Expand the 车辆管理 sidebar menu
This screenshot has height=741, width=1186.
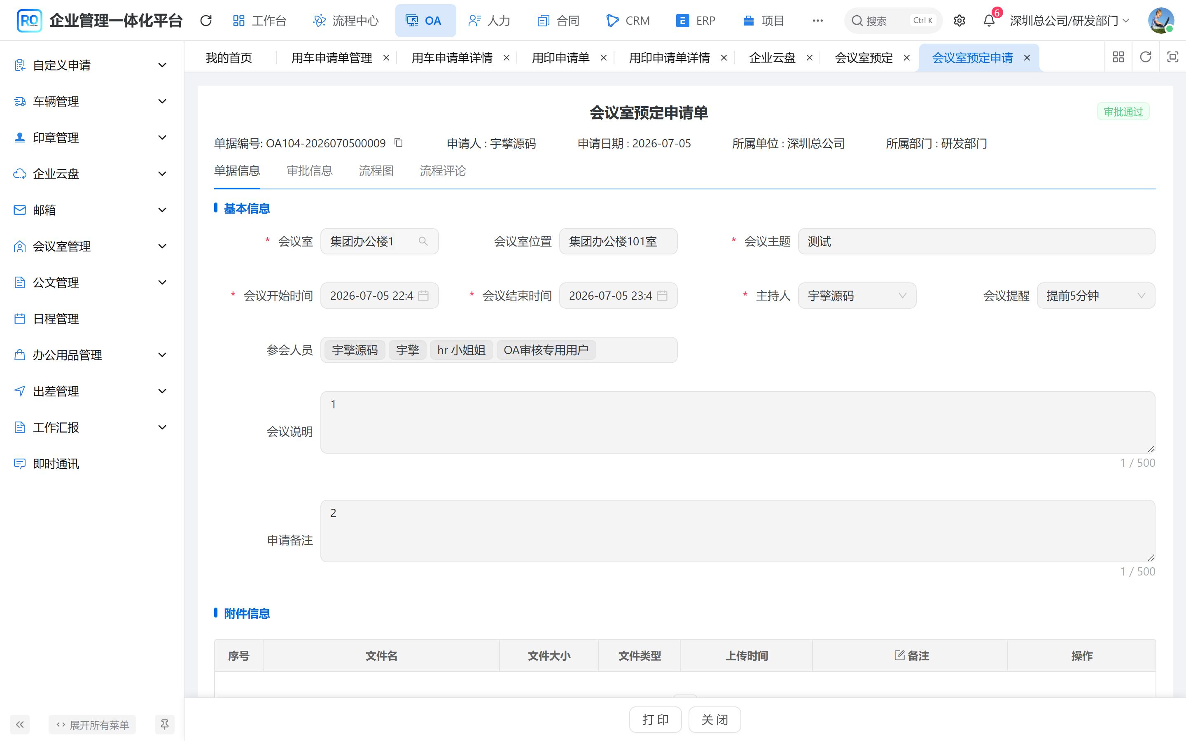(91, 101)
